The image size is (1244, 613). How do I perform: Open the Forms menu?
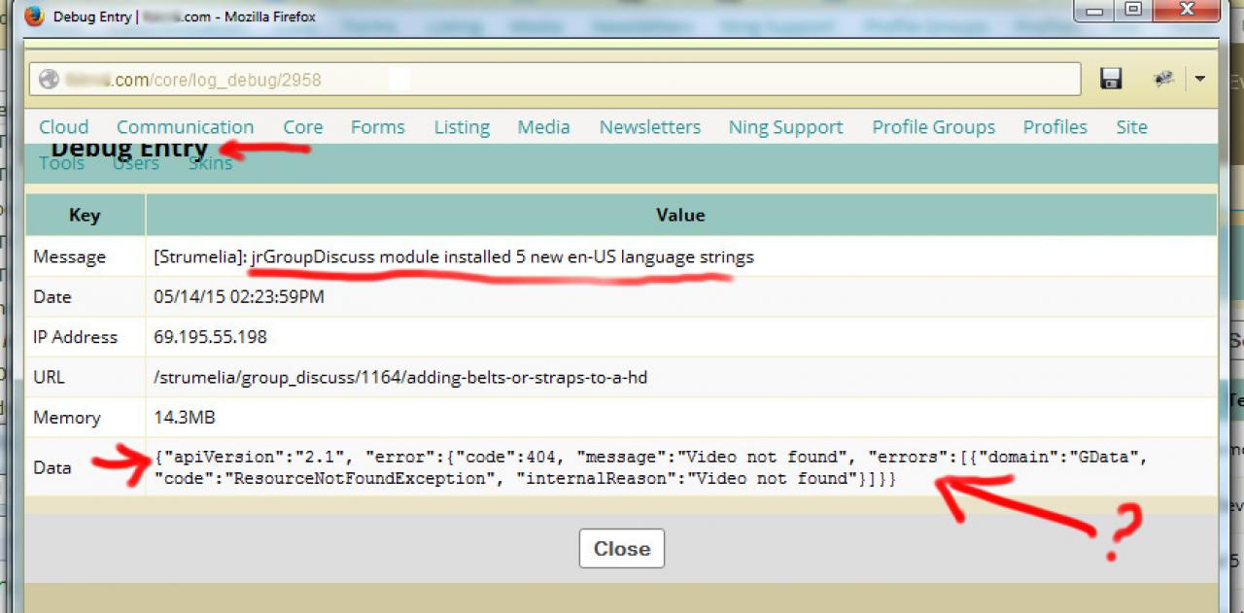point(377,127)
